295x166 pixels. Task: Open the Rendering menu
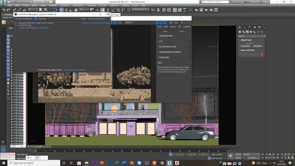tap(91, 6)
